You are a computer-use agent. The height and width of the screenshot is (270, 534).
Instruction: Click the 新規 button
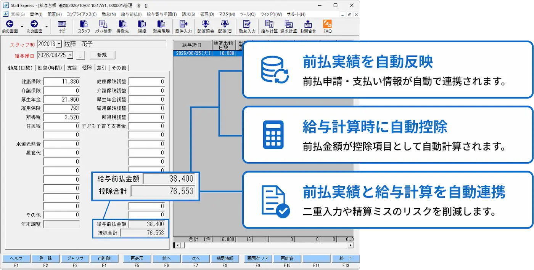pos(102,55)
